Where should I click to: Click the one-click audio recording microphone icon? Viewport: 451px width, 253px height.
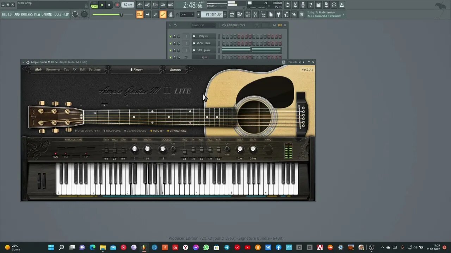pyautogui.click(x=303, y=5)
